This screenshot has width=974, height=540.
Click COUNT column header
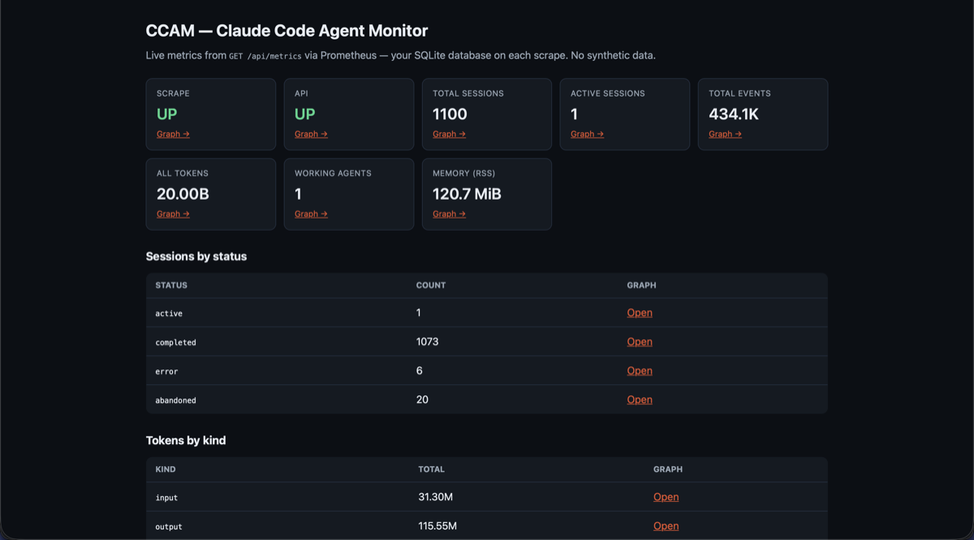coord(431,285)
